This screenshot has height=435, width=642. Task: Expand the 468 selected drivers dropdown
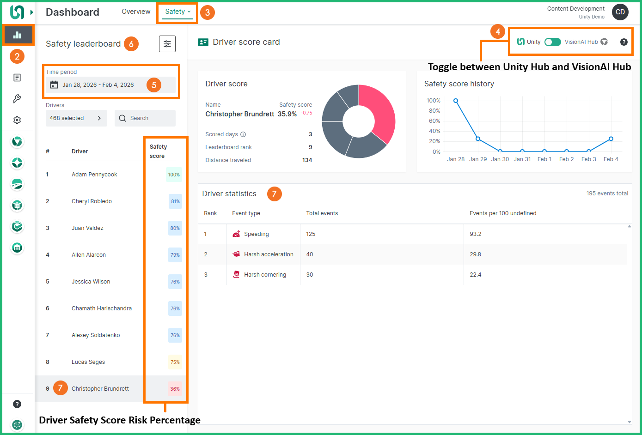tap(76, 118)
